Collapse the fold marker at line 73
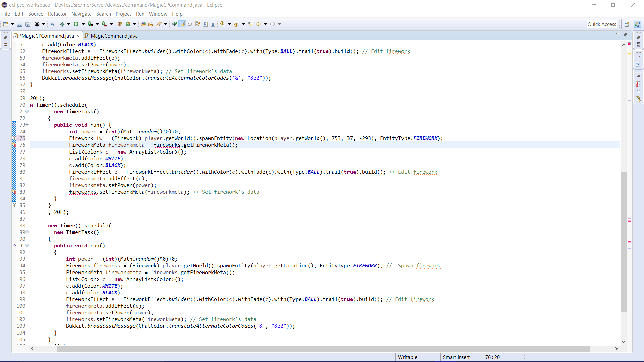 [27, 125]
